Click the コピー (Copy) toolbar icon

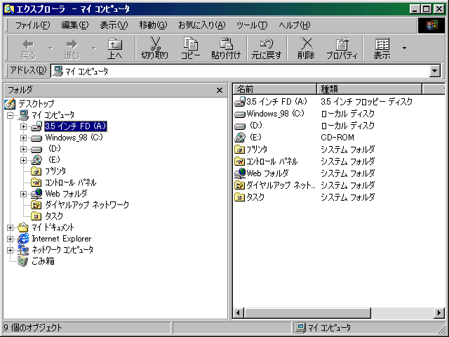tap(190, 48)
